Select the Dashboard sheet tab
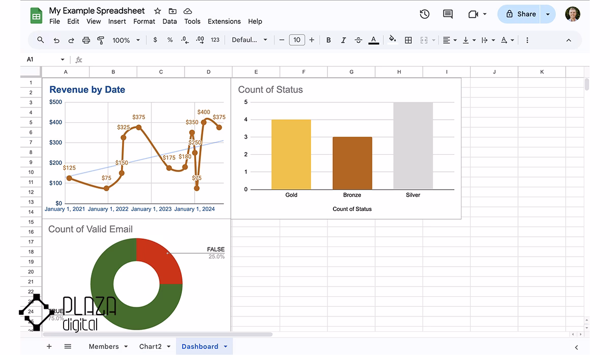Viewport: 610px width, 355px height. coord(200,346)
